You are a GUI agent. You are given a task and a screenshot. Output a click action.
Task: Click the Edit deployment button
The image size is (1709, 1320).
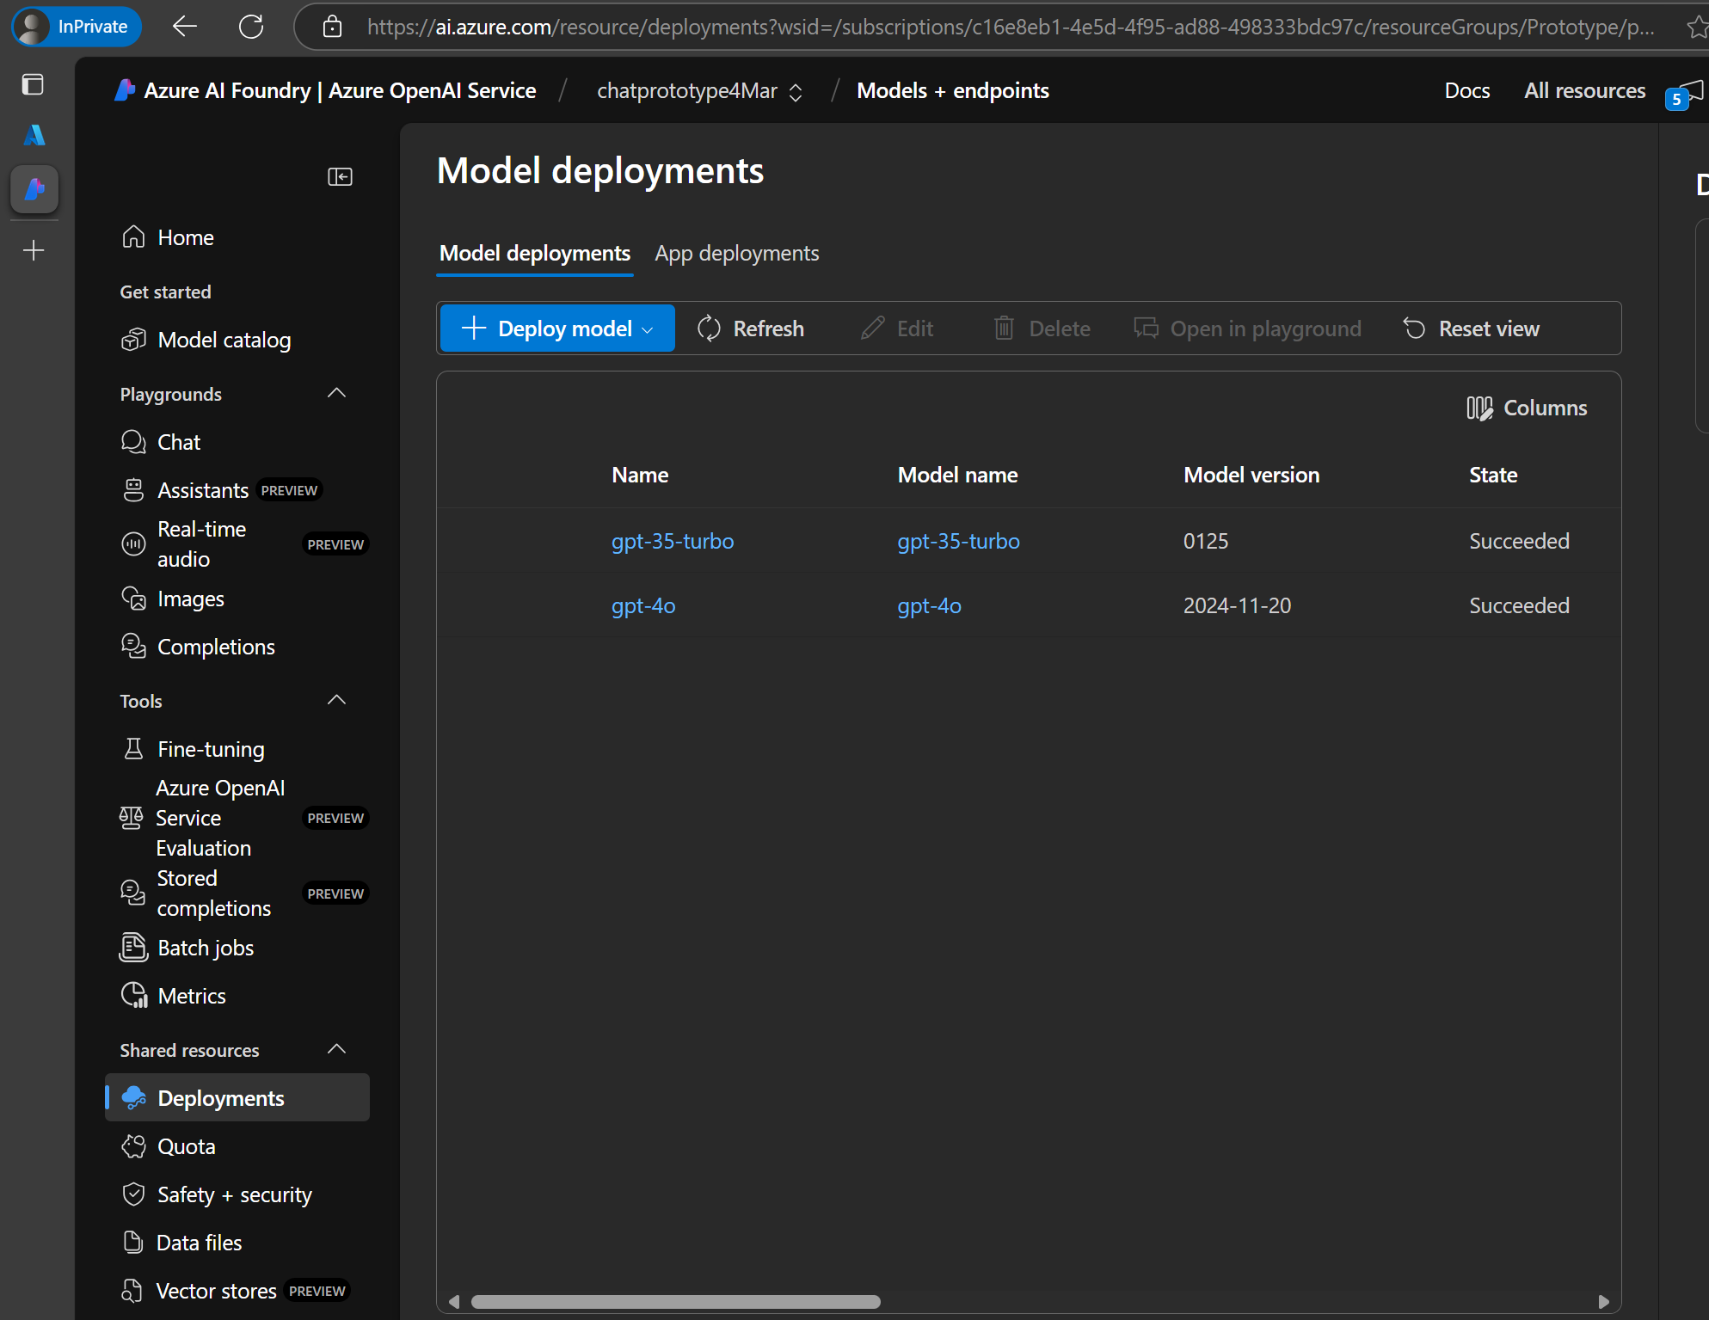point(897,328)
